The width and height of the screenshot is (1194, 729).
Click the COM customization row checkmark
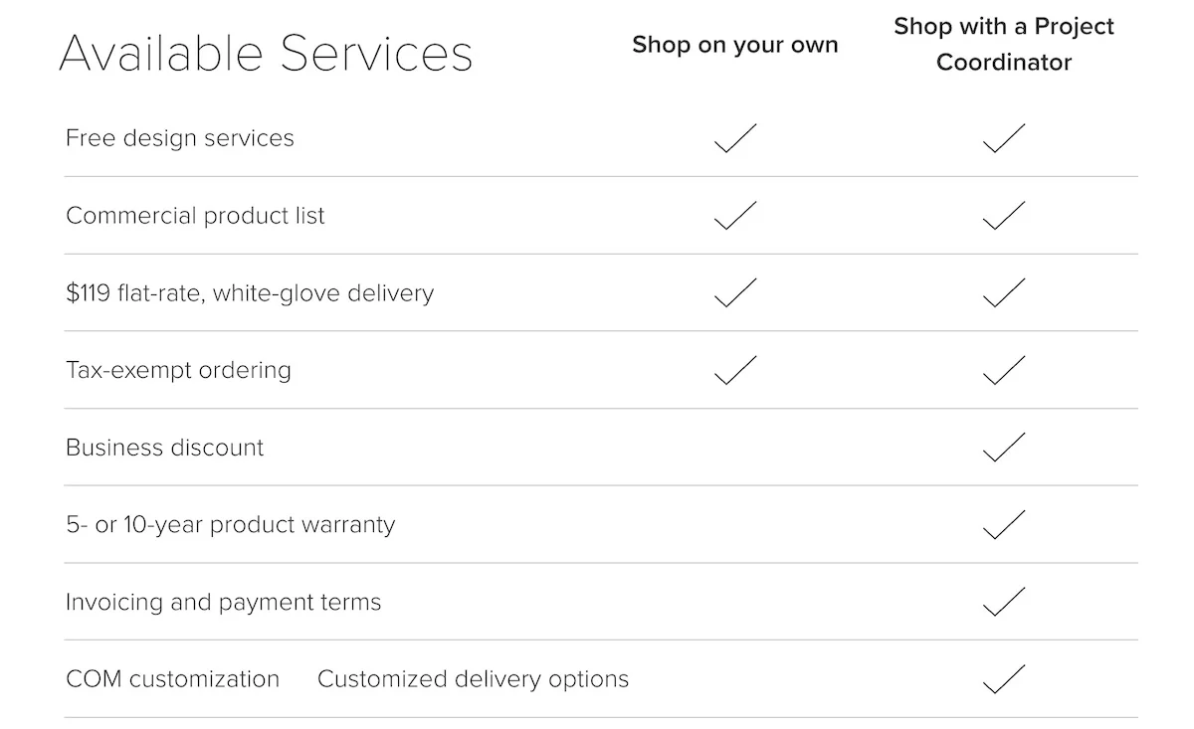coord(1004,679)
